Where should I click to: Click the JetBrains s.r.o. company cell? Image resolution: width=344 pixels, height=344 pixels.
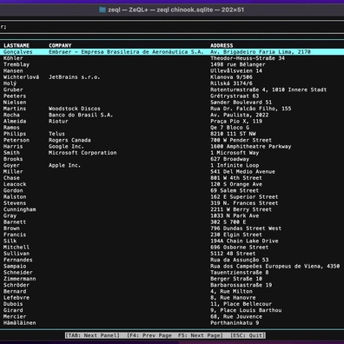(x=75, y=77)
